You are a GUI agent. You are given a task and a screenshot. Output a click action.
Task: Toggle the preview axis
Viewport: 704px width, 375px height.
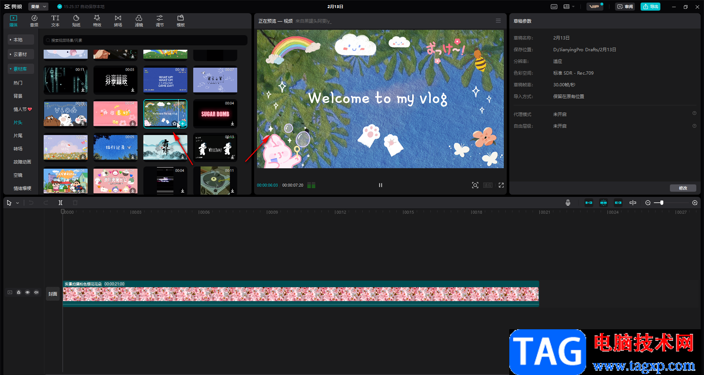coord(633,203)
